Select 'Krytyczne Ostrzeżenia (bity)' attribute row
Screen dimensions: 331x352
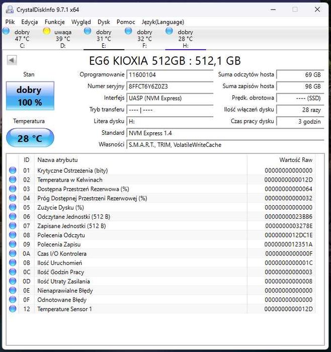click(161, 170)
